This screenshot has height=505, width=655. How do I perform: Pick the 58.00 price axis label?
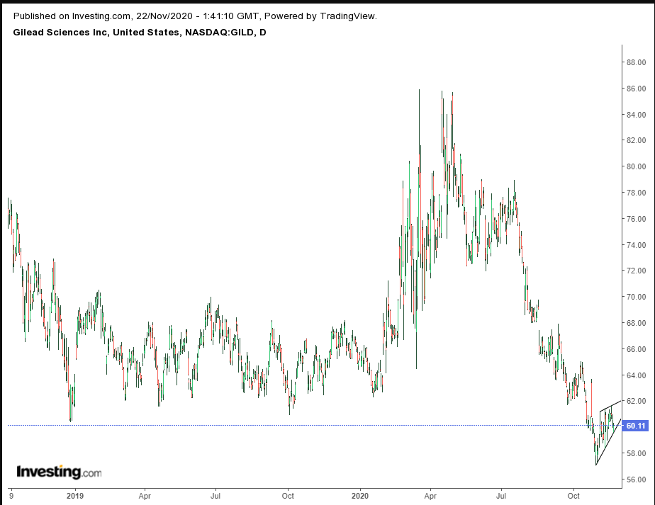(636, 453)
